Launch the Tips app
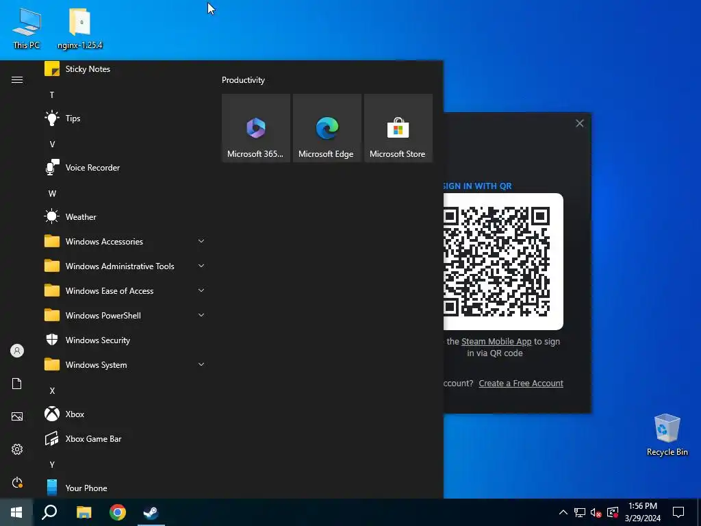The width and height of the screenshot is (701, 526). (125, 118)
